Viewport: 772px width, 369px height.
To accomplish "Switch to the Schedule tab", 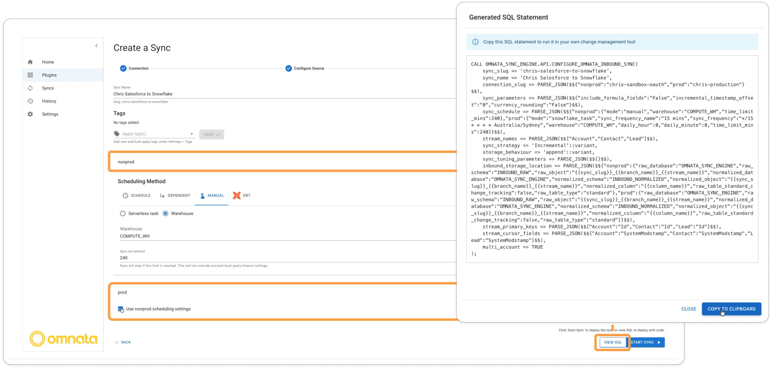I will click(x=136, y=196).
